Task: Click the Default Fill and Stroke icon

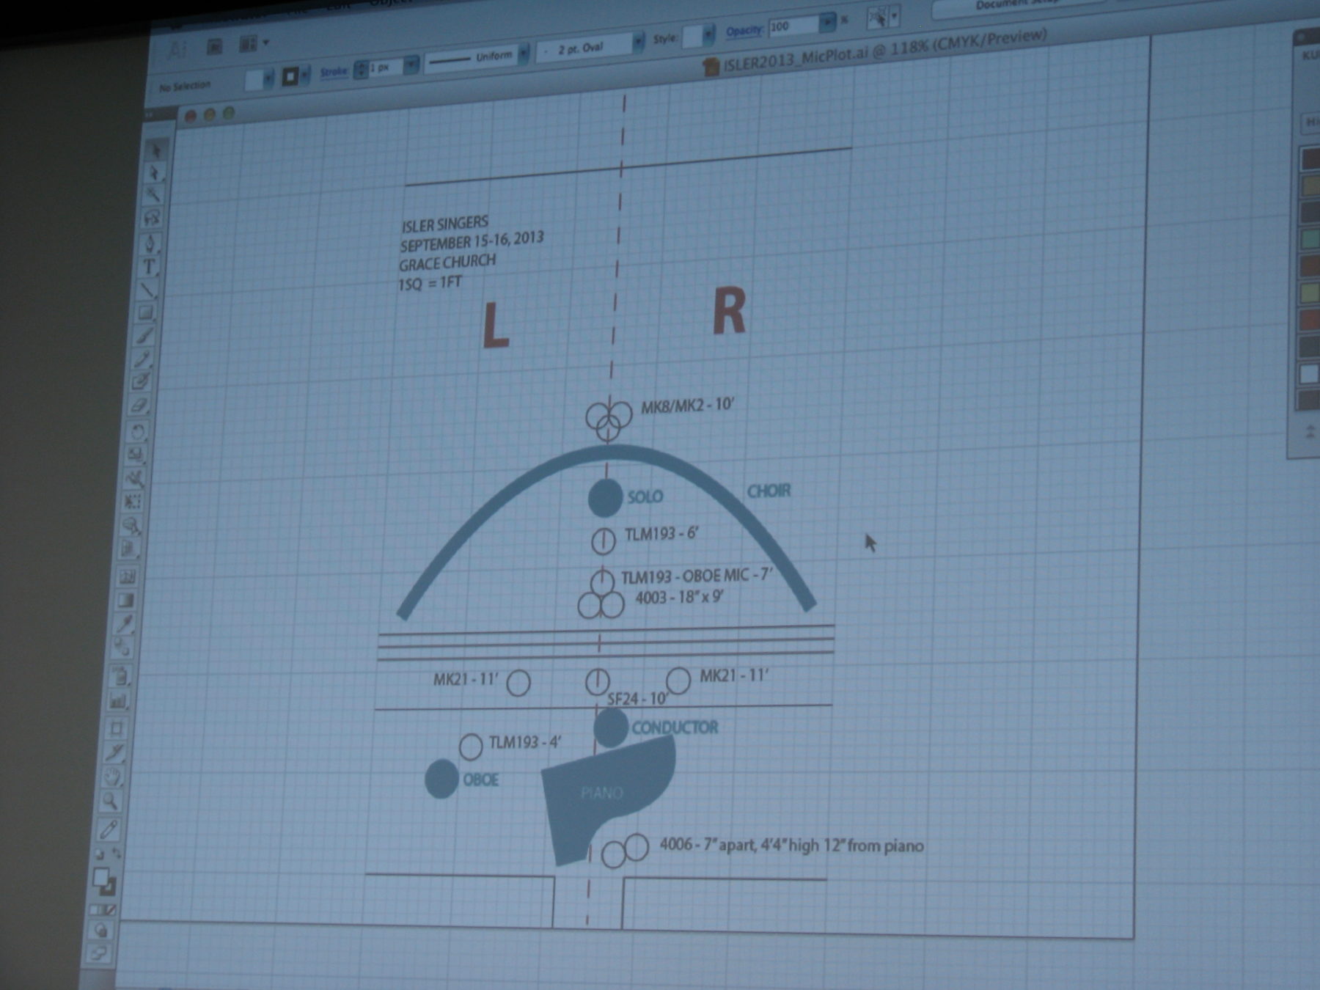Action: pos(100,854)
